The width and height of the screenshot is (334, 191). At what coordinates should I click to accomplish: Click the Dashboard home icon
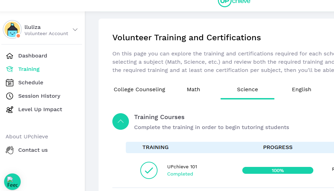[10, 56]
